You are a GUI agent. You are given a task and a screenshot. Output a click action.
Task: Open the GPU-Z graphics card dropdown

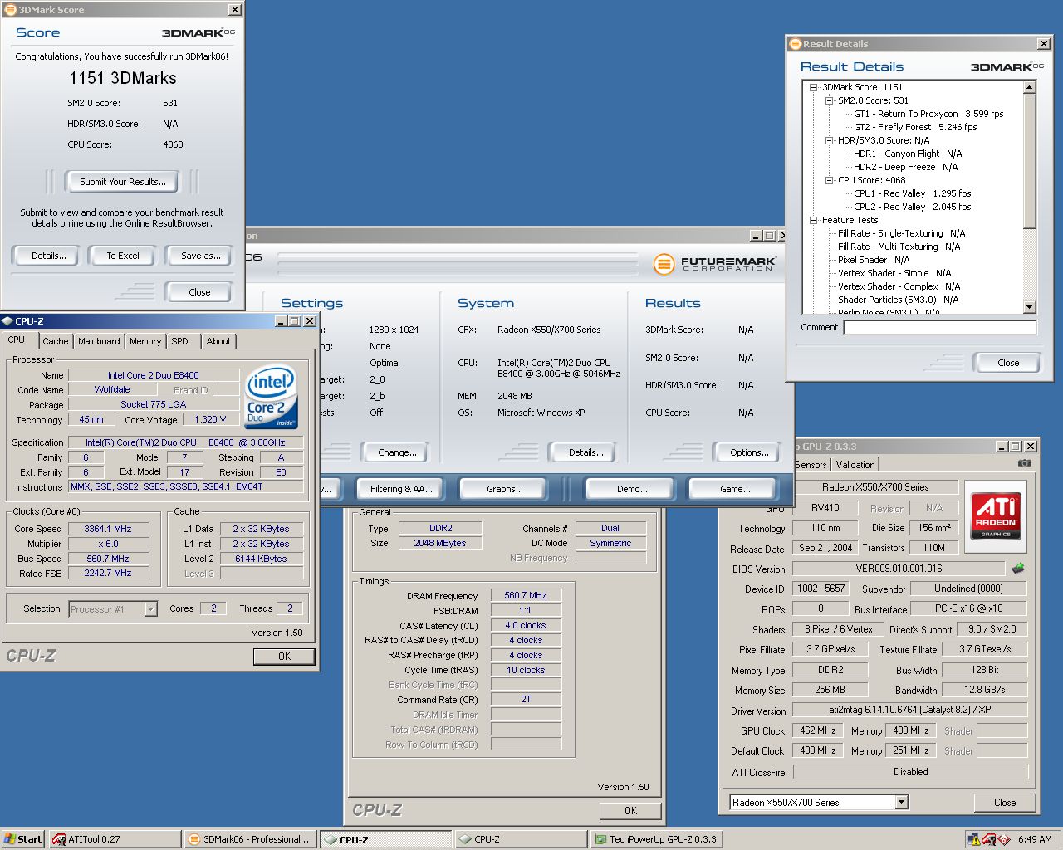point(901,802)
